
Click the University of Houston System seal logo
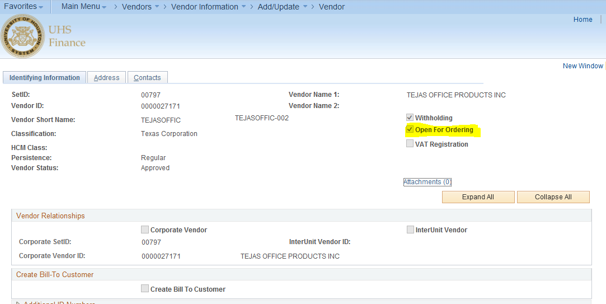pos(23,36)
